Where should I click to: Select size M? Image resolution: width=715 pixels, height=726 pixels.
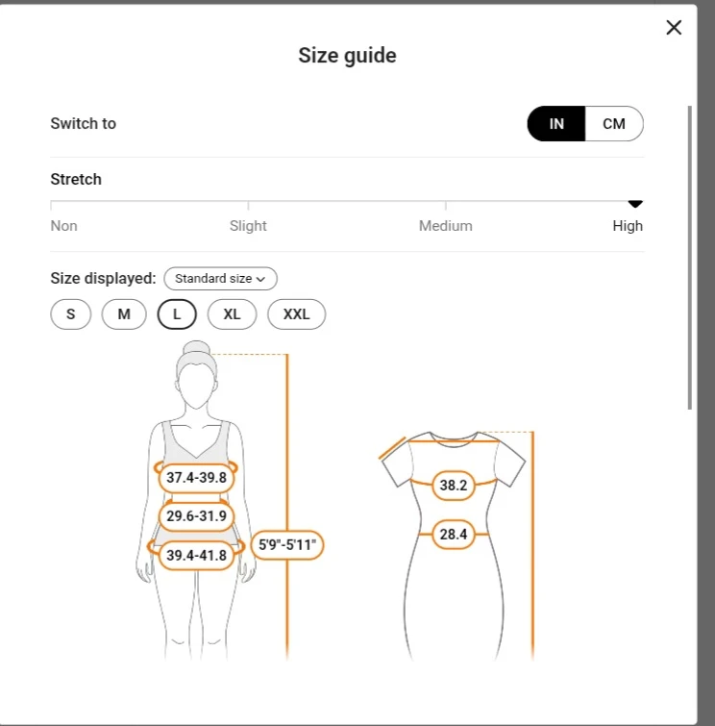(x=124, y=314)
